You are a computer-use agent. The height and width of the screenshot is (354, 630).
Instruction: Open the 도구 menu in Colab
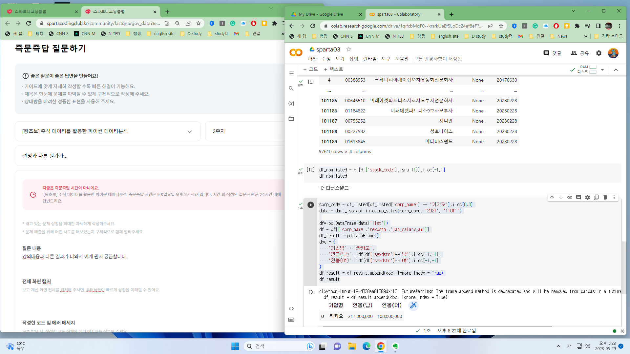tap(386, 59)
